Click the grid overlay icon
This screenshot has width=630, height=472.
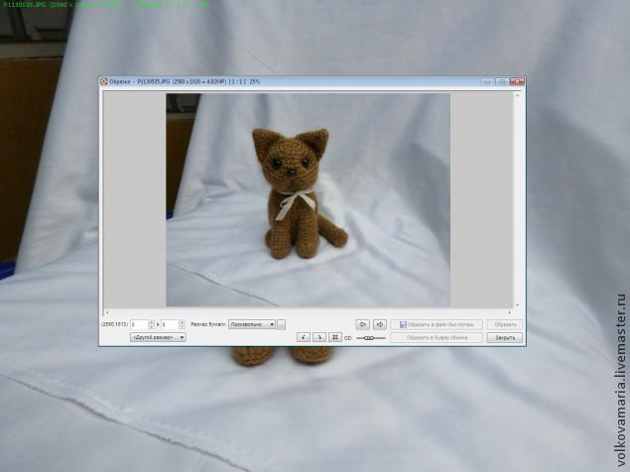click(x=334, y=337)
